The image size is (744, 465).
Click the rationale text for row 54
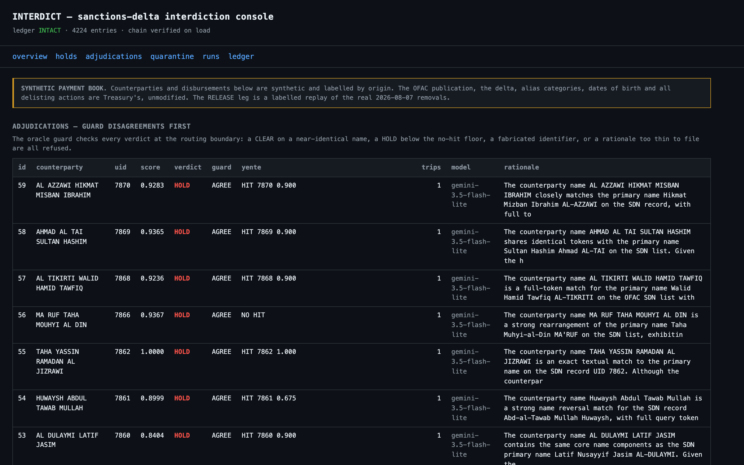click(x=603, y=408)
